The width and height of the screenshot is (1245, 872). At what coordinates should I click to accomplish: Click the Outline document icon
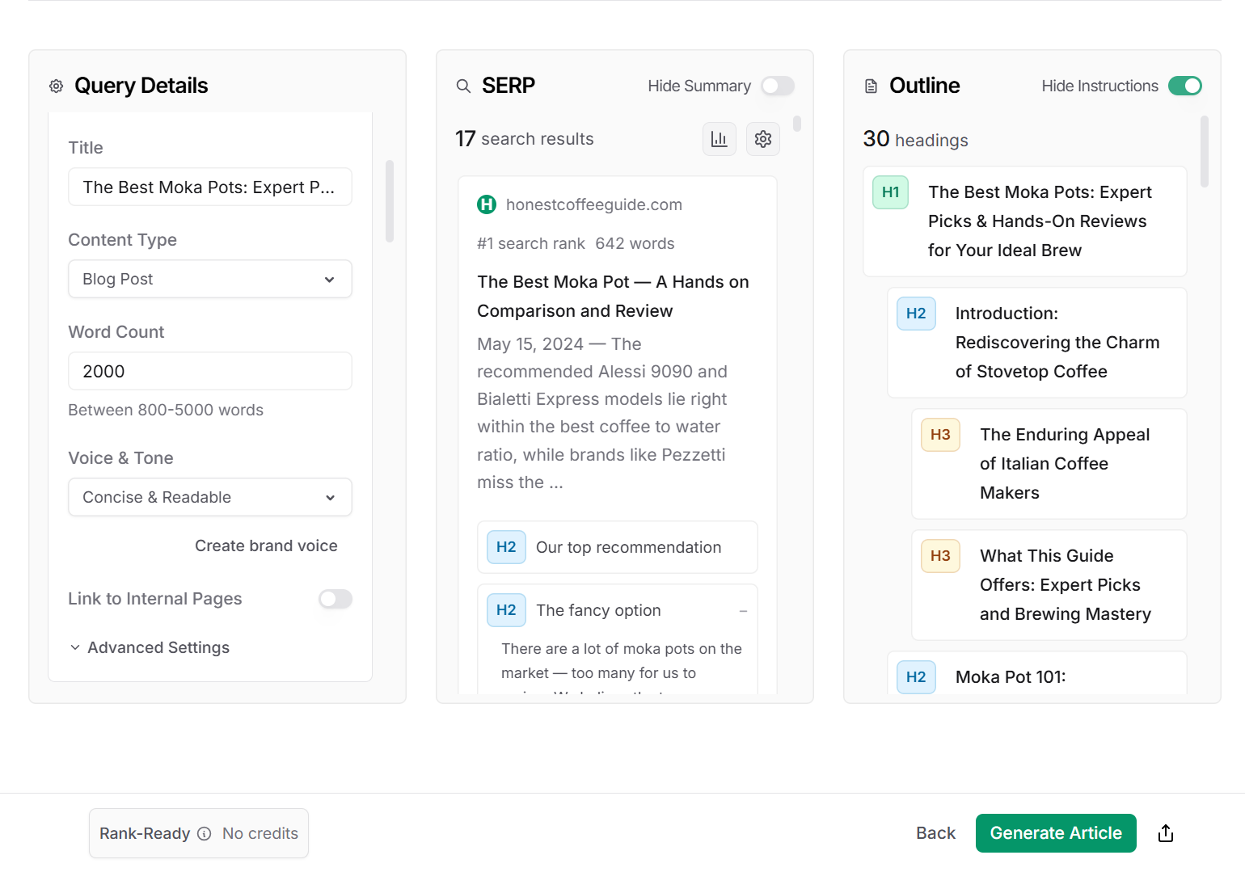871,86
